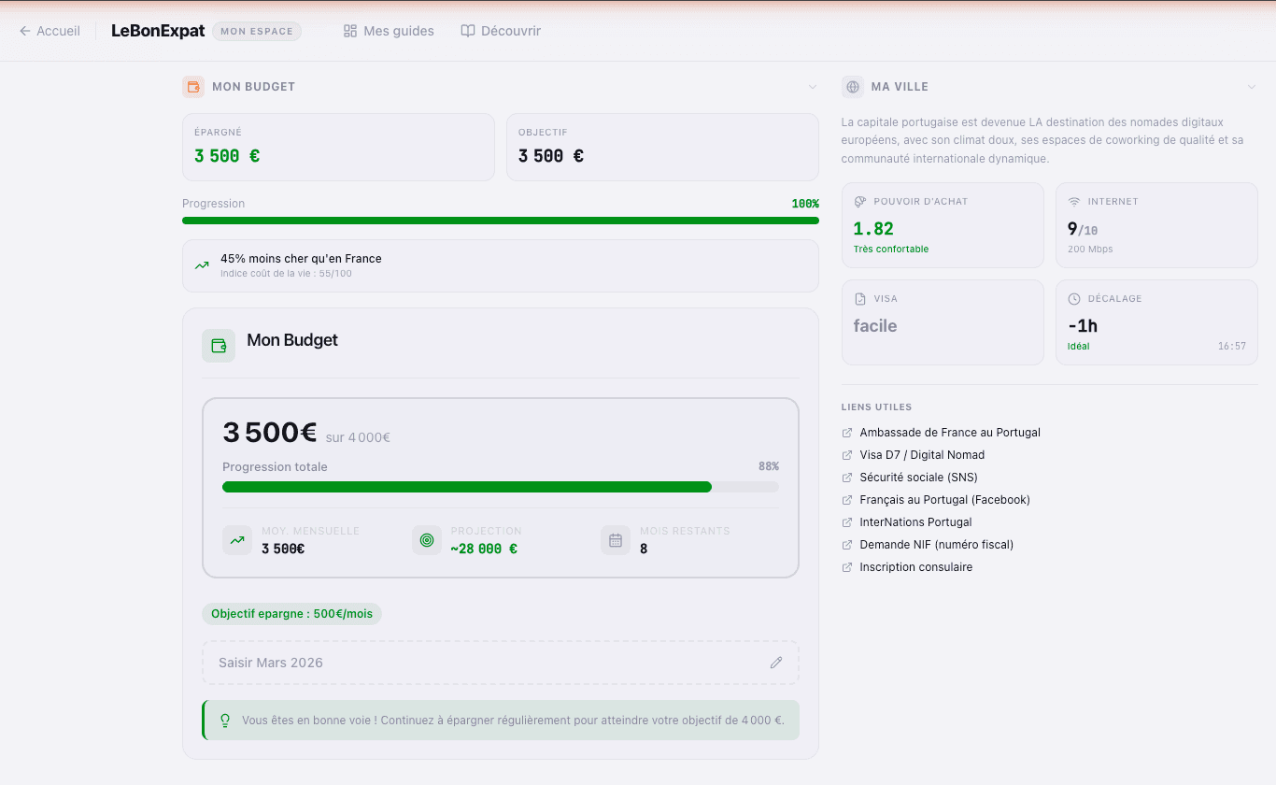Screen dimensions: 1276x785
Task: Click the MON BUDGET calendar icon
Action: [192, 86]
